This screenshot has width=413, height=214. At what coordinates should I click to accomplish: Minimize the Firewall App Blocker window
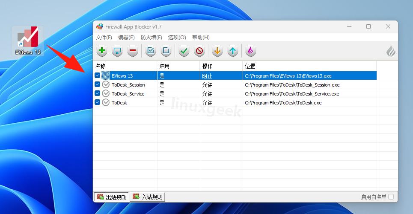pyautogui.click(x=349, y=26)
